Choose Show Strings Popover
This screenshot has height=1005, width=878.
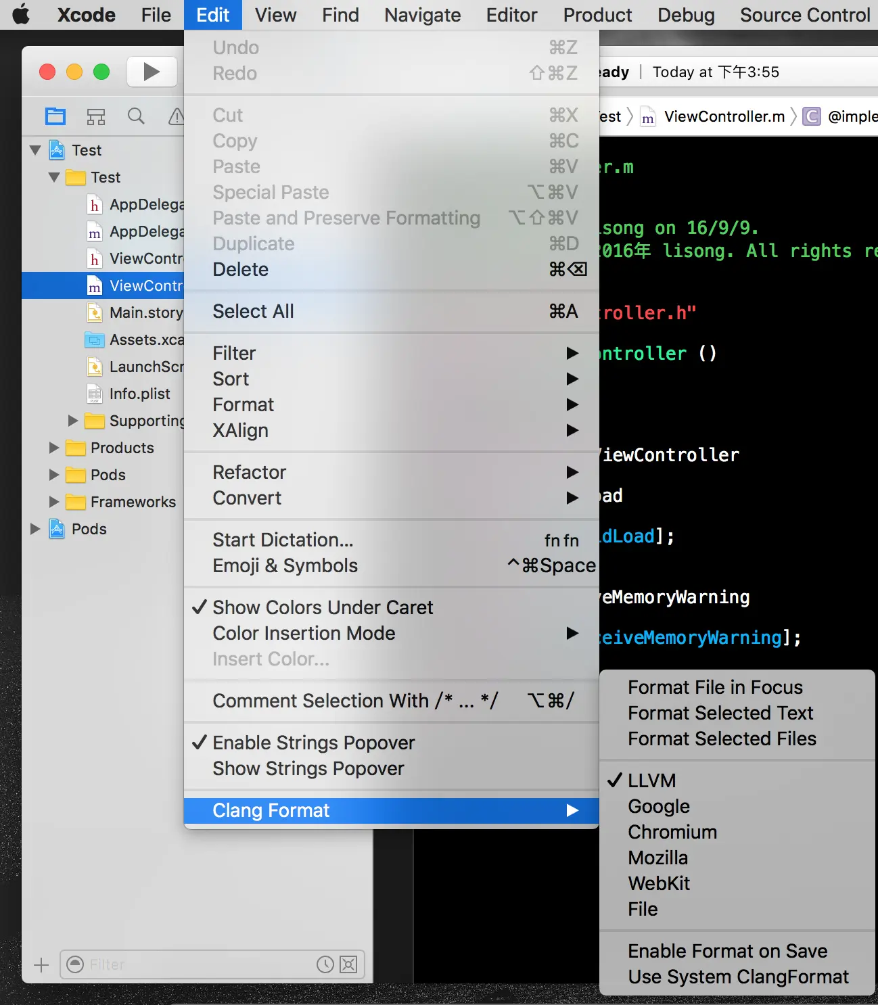click(x=391, y=768)
